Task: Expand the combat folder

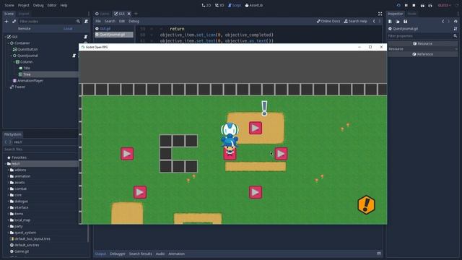Action: (x=8, y=188)
